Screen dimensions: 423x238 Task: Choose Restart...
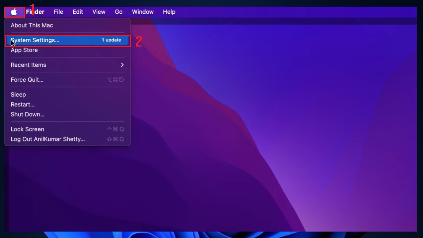click(67, 104)
